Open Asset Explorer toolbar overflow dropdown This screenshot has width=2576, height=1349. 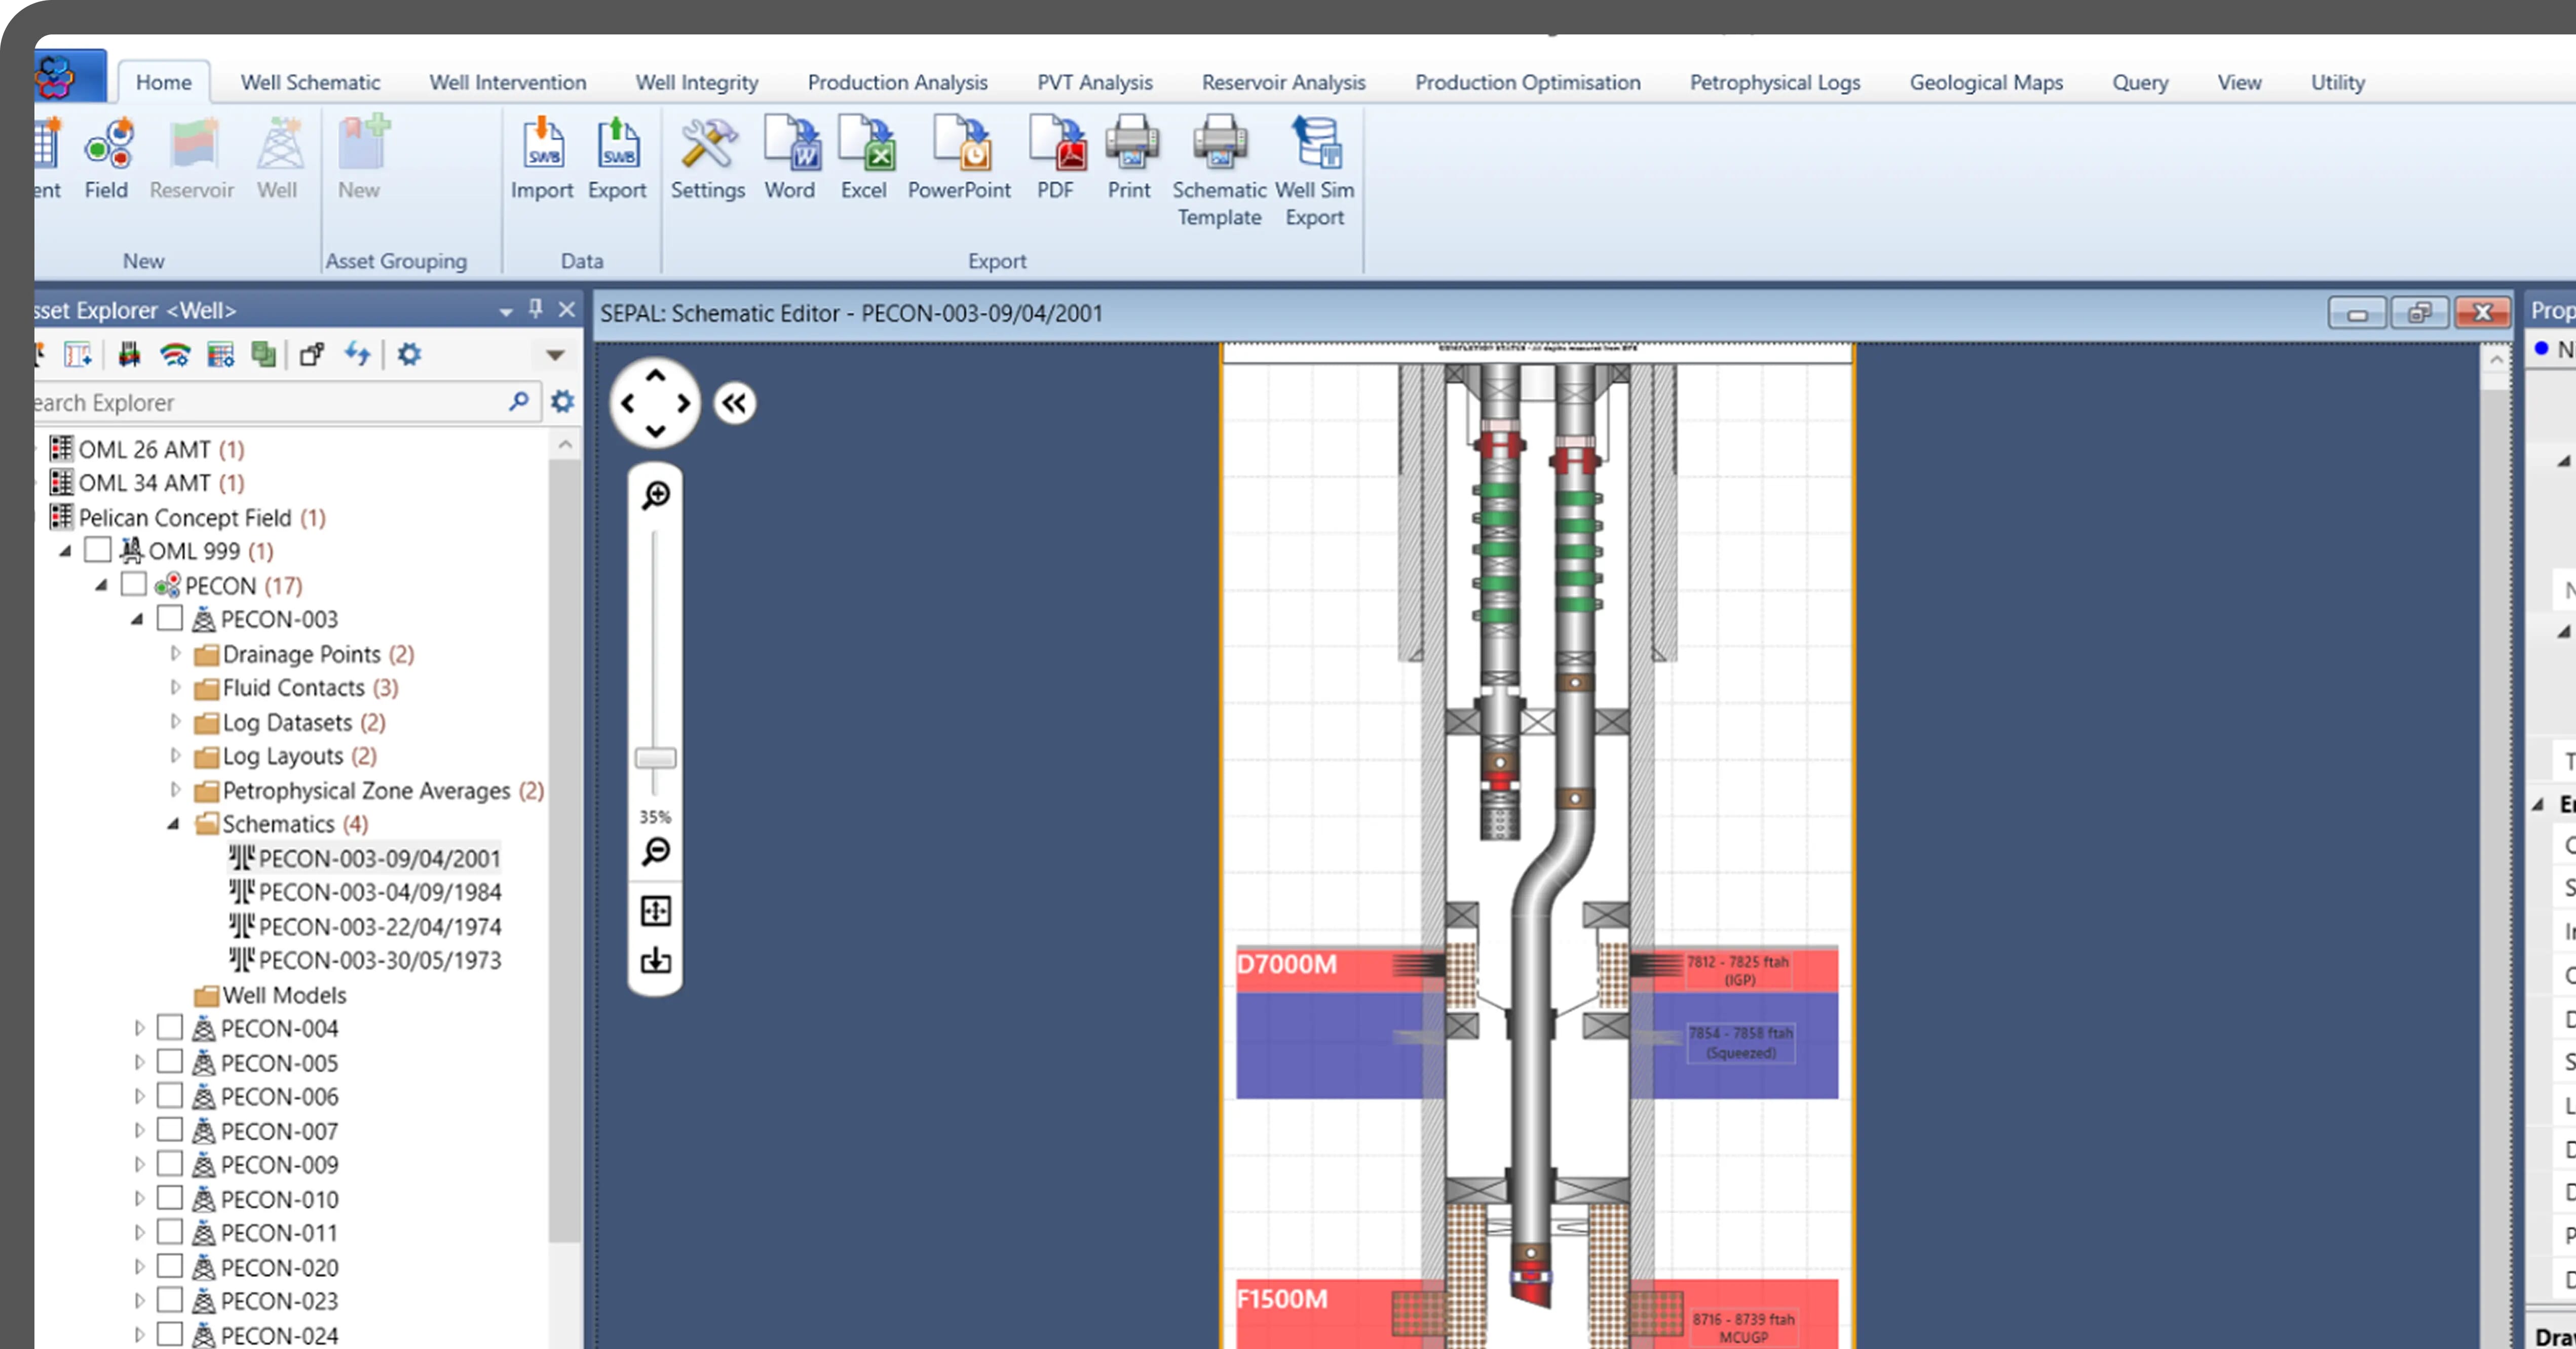pyautogui.click(x=556, y=355)
